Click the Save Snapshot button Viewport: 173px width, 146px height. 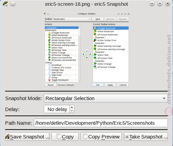click(x=27, y=137)
